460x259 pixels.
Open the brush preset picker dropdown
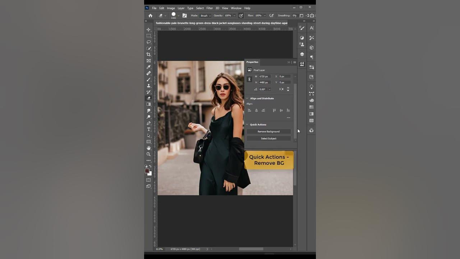(178, 15)
